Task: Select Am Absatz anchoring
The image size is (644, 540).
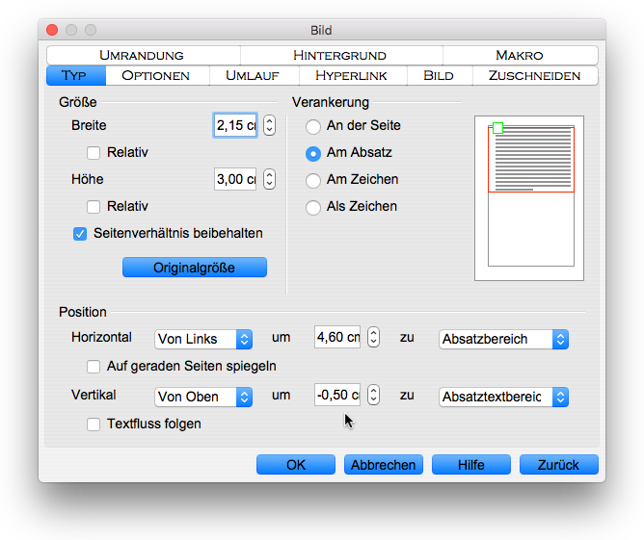Action: 313,154
